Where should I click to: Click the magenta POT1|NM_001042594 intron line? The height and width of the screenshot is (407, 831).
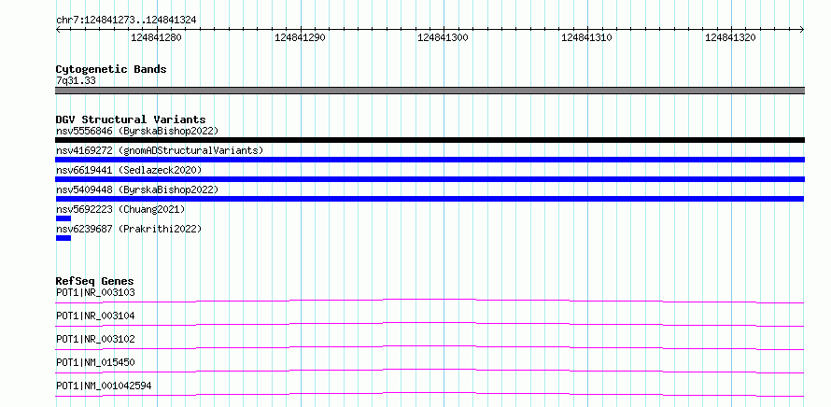[x=430, y=394]
